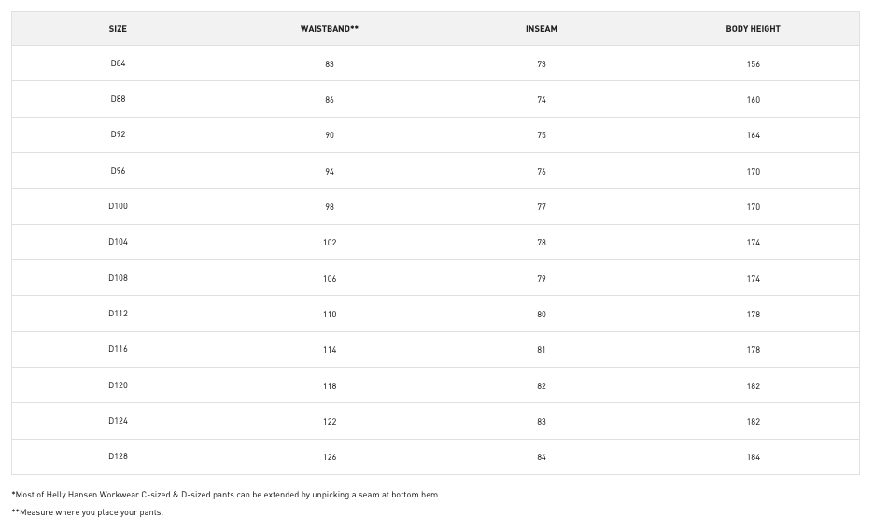This screenshot has width=874, height=532.
Task: Click the INSEAM column header
Action: pos(542,29)
